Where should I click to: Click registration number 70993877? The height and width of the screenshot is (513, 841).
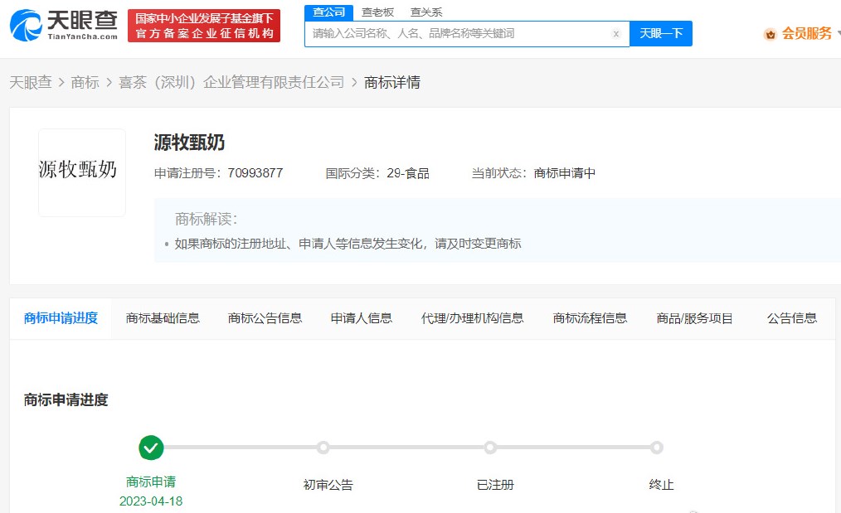255,173
